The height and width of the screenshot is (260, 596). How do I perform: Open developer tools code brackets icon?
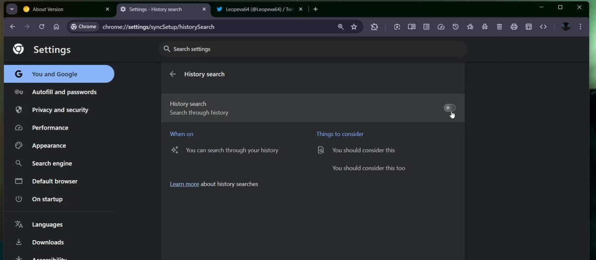[x=543, y=27]
